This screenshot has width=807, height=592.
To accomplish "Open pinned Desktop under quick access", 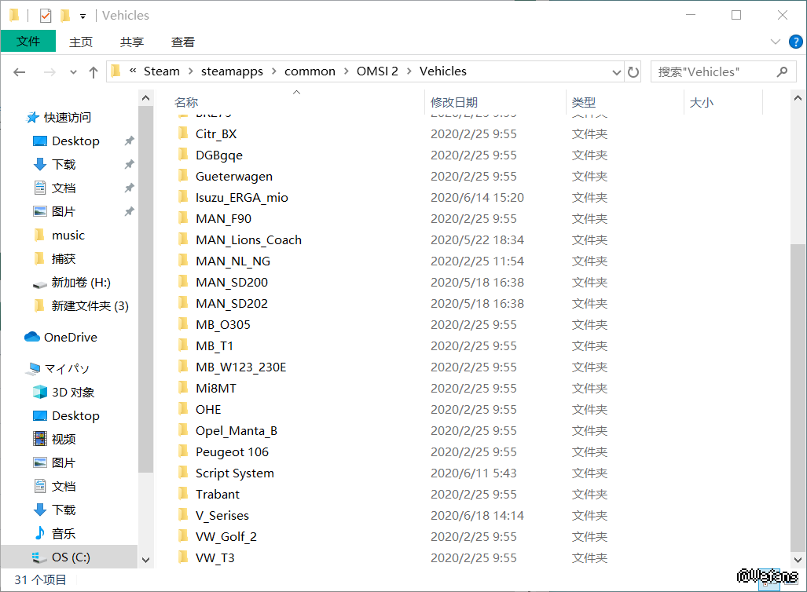I will point(75,141).
